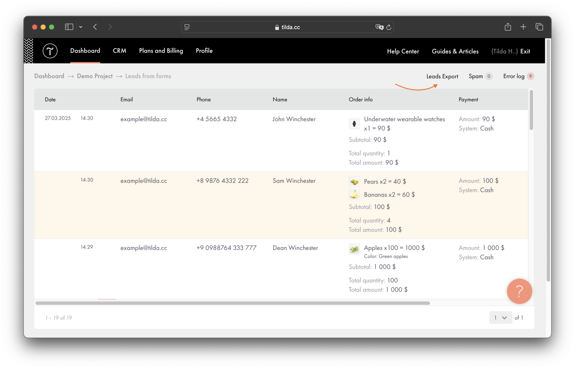The image size is (575, 369).
Task: Toggle the browser sidebar panel
Action: click(x=69, y=27)
